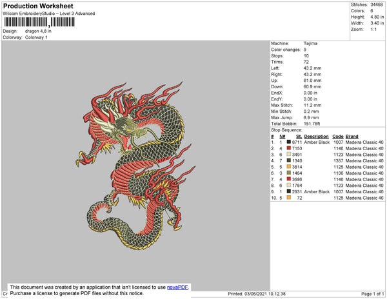Select the EndY value "0.00 in"
Screen dimensions: 387x299
click(310, 99)
